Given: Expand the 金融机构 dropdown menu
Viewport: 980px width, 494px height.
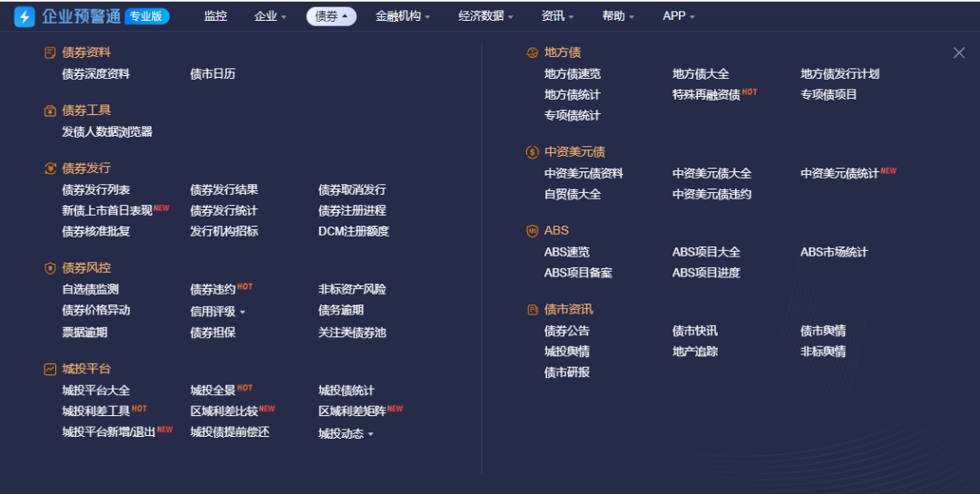Looking at the screenshot, I should (x=403, y=16).
